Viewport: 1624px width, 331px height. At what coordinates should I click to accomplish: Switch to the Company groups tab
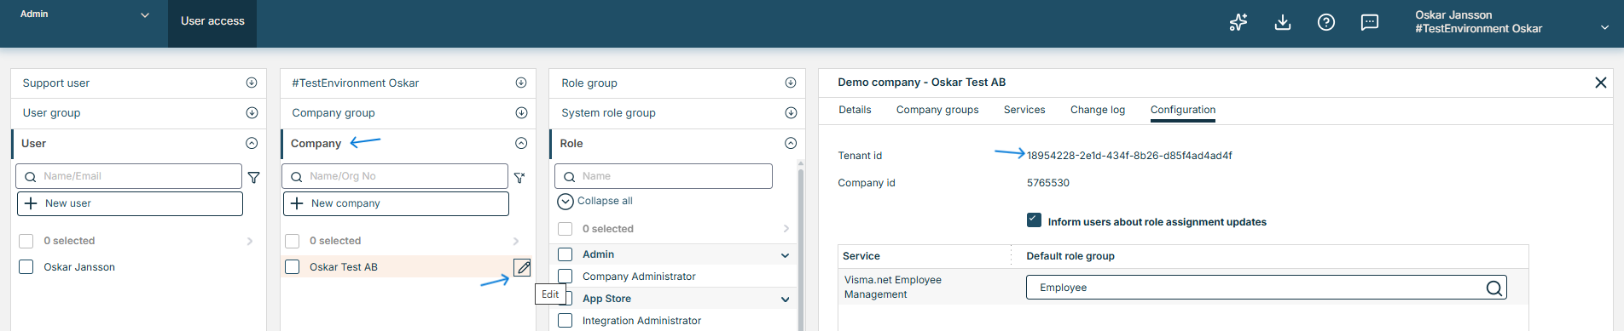coord(937,110)
